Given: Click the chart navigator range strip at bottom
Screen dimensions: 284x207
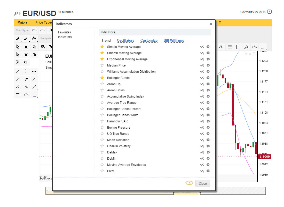Looking at the screenshot, I should point(155,191).
